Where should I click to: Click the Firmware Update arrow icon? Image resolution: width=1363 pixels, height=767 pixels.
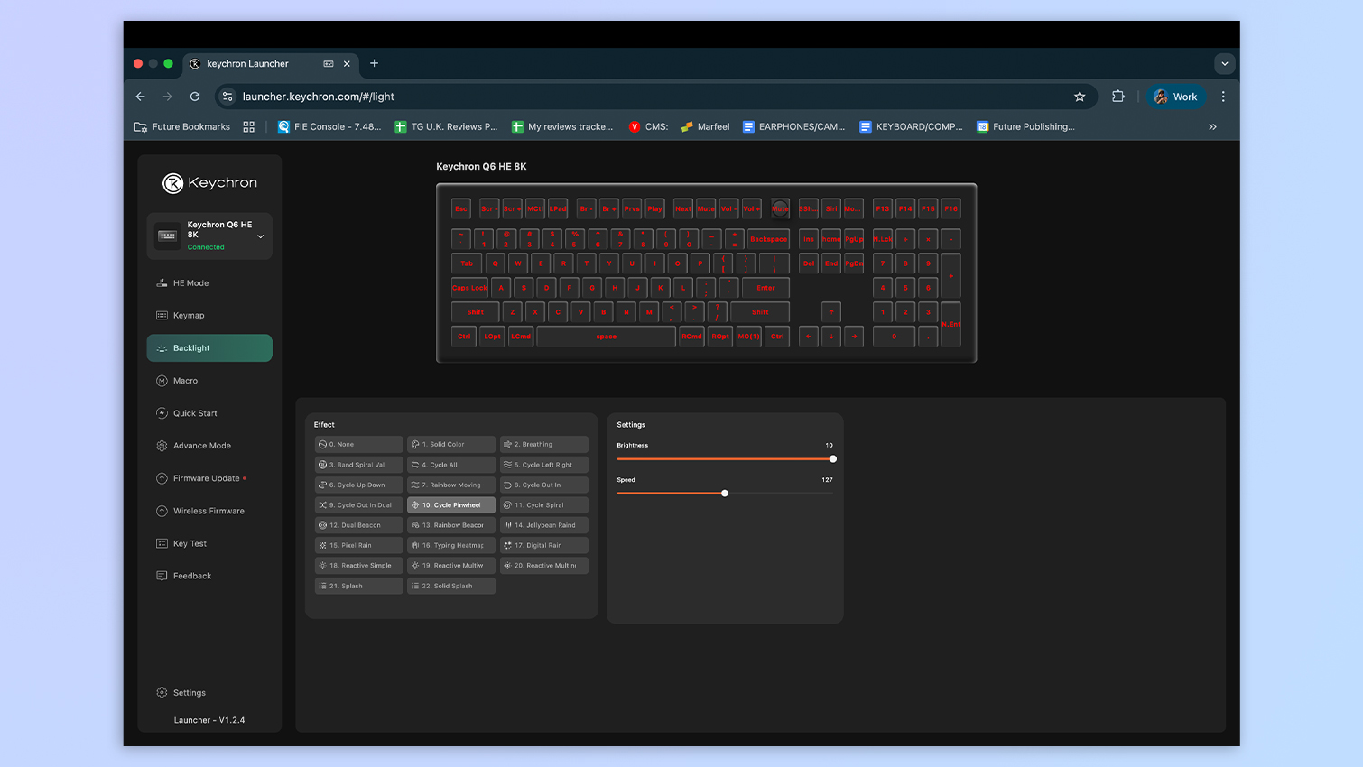163,477
